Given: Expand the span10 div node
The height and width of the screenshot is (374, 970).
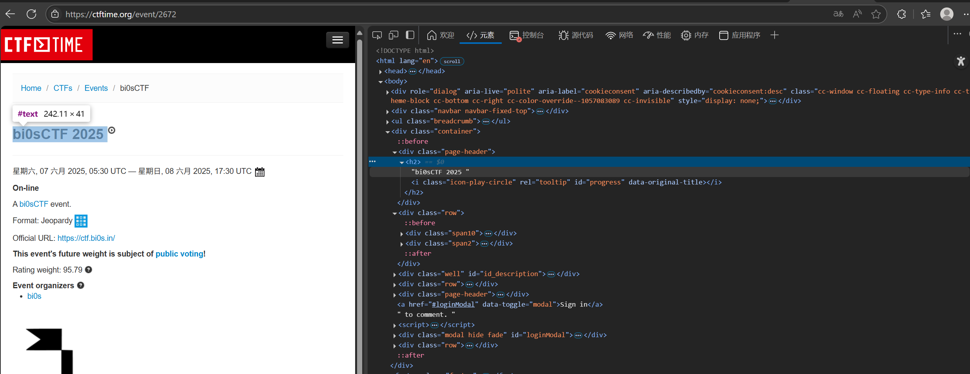Looking at the screenshot, I should tap(402, 233).
